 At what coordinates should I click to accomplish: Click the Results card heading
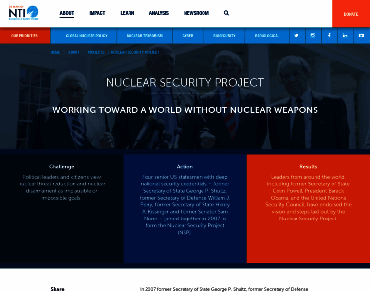click(x=308, y=167)
